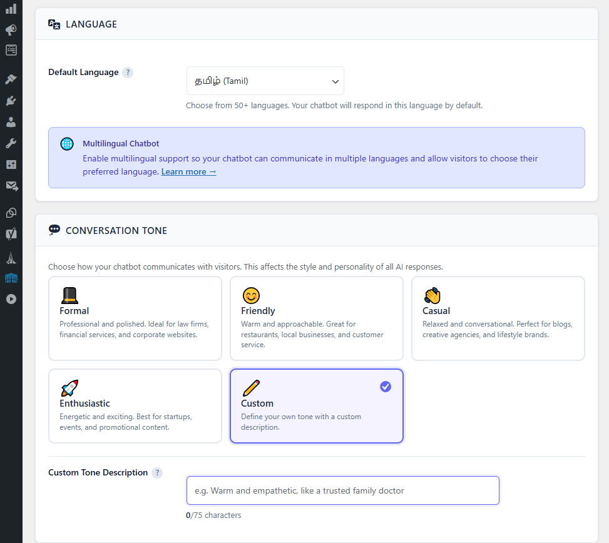Open the Custom Tone Description help tooltip
This screenshot has height=543, width=609.
click(157, 473)
